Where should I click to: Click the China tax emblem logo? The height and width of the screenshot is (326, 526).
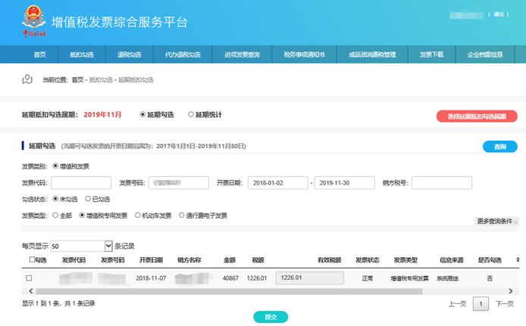[34, 20]
